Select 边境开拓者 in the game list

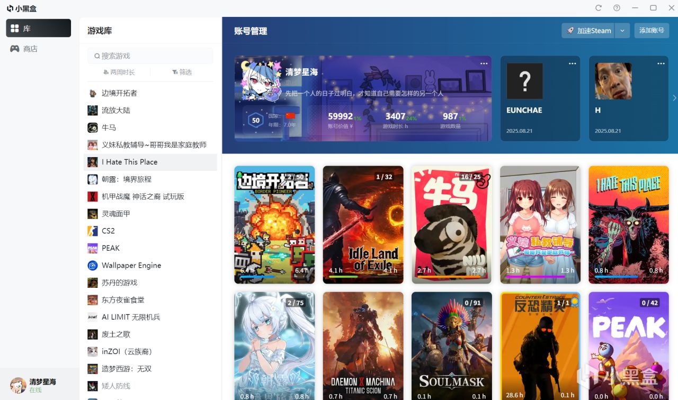(150, 93)
